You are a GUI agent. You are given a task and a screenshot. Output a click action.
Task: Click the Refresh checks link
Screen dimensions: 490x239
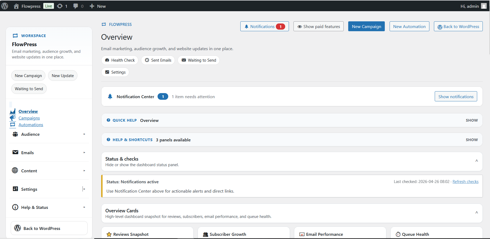[465, 182]
